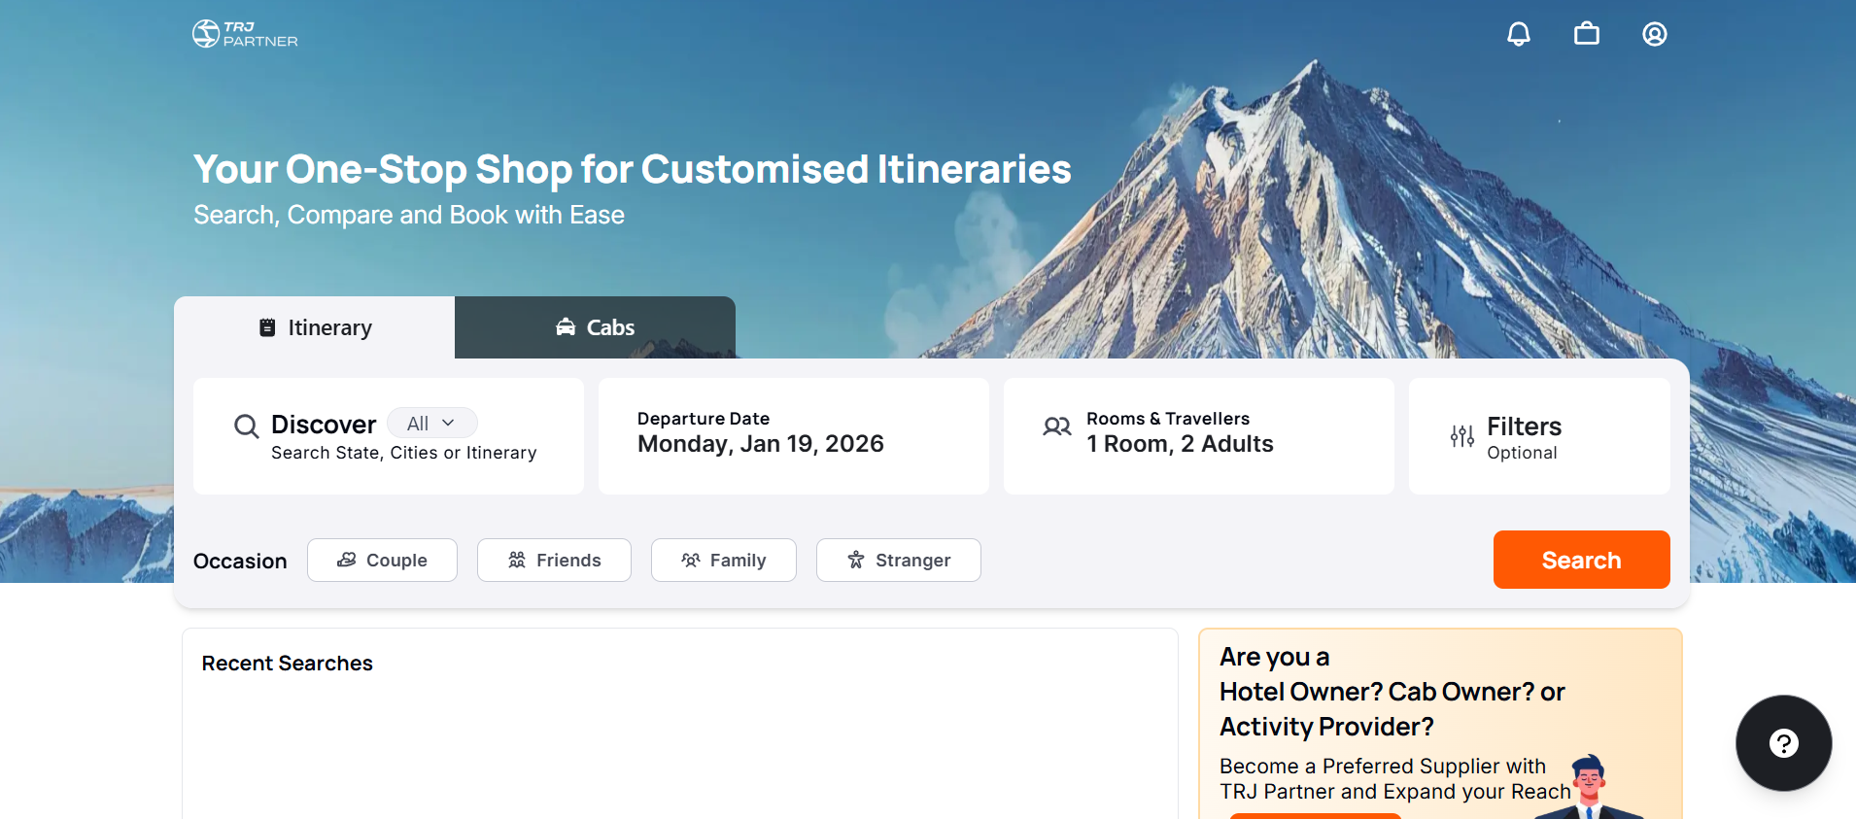This screenshot has width=1856, height=819.
Task: Click the Rooms & Travellers people icon
Action: coord(1057,426)
